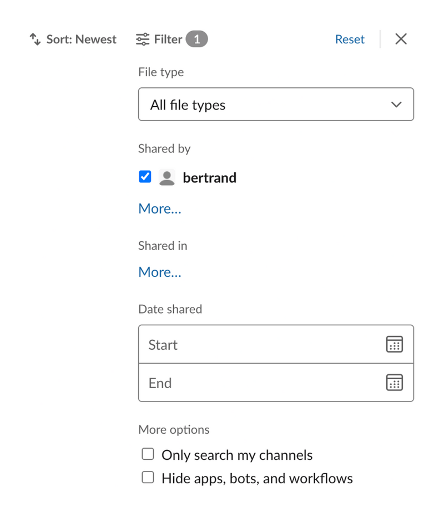
Task: Select the file type chevron icon
Action: (395, 104)
